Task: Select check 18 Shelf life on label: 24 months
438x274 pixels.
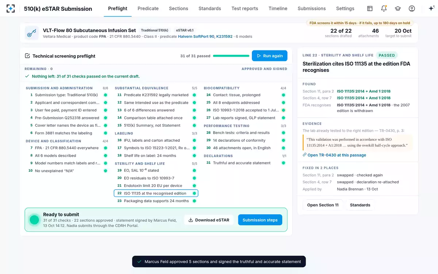Action: [x=156, y=156]
